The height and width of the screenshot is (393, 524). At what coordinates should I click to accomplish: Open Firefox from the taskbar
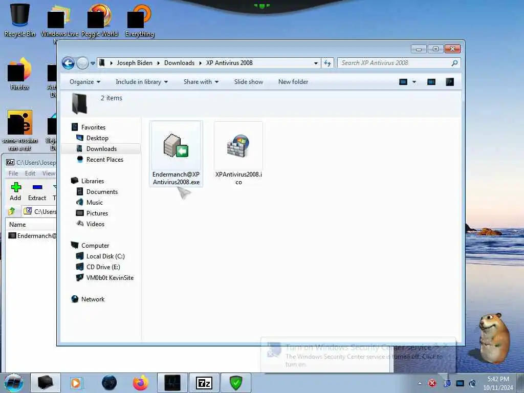(x=140, y=383)
